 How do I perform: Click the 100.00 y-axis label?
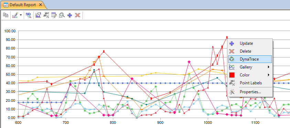coord(10,31)
